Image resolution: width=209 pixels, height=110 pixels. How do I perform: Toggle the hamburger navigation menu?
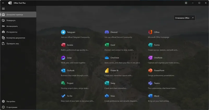[3, 9]
